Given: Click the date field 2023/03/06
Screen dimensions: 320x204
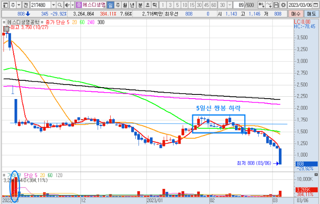Looking at the screenshot, I should tap(300, 5).
